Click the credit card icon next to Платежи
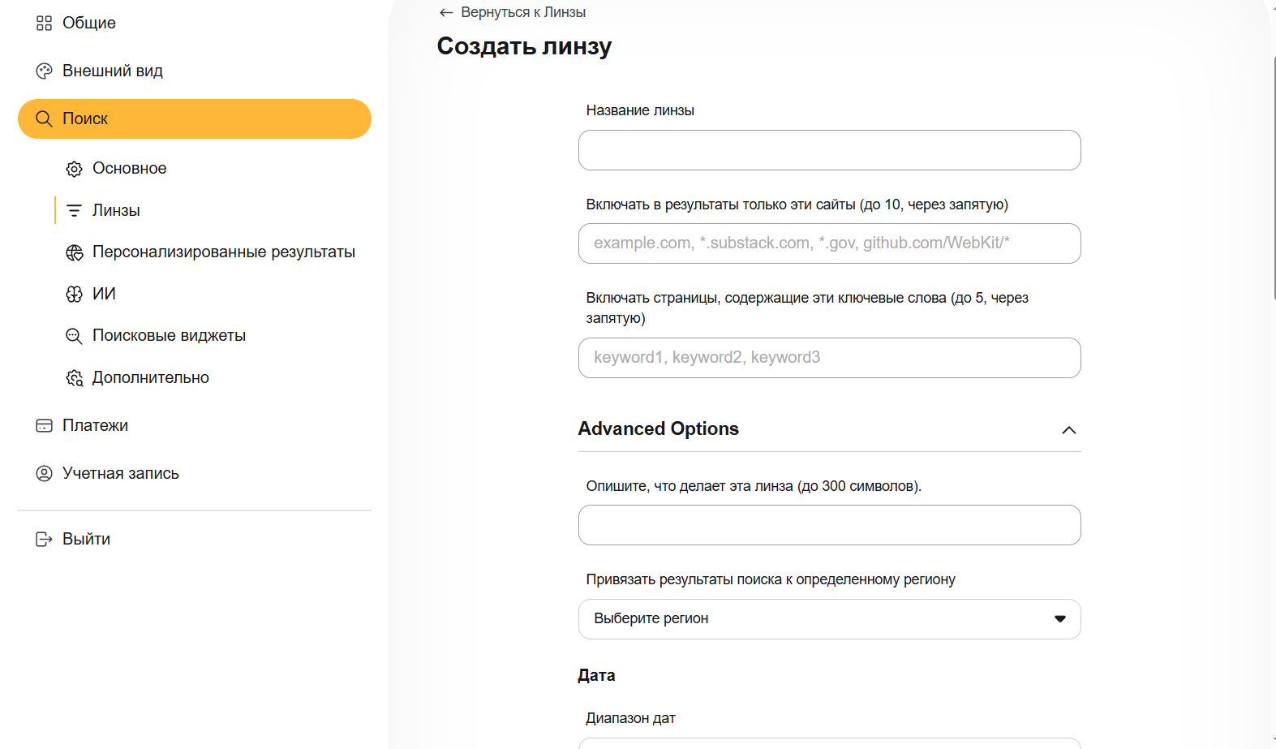The image size is (1276, 749). (x=44, y=426)
